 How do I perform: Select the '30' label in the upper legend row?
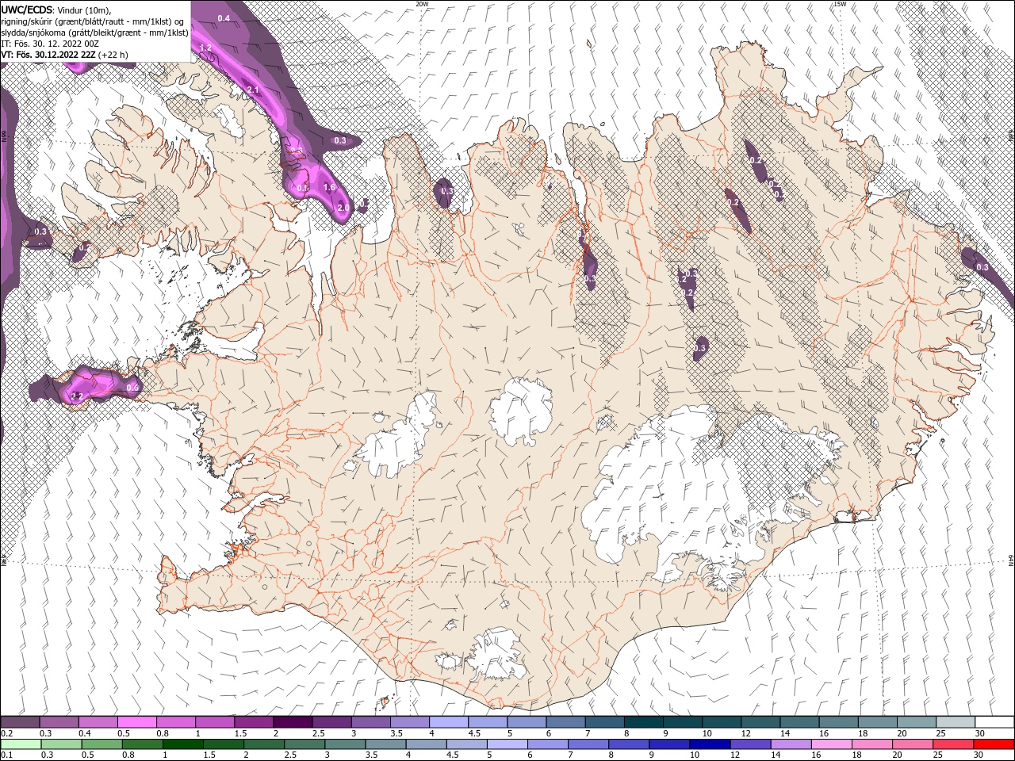[980, 733]
